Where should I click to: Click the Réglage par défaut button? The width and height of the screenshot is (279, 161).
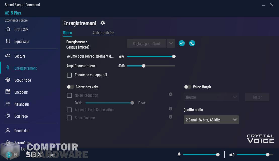click(146, 43)
